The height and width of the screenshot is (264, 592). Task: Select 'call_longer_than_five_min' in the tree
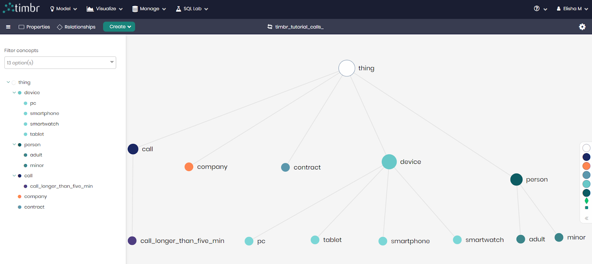61,186
